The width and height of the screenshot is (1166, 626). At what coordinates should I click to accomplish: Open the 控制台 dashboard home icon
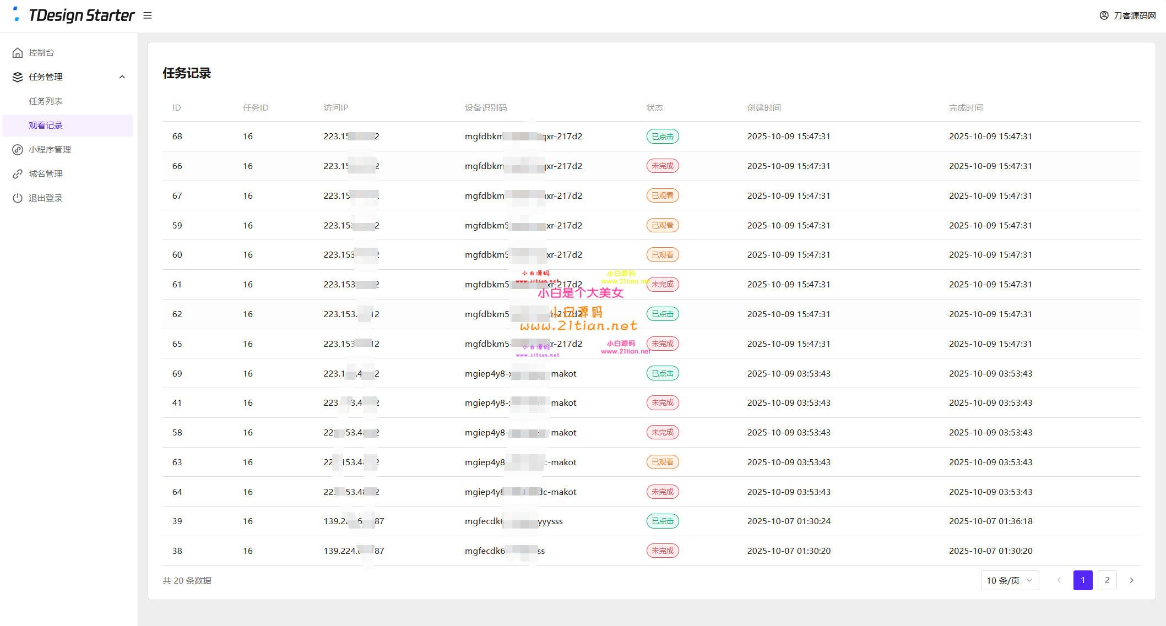coord(18,53)
